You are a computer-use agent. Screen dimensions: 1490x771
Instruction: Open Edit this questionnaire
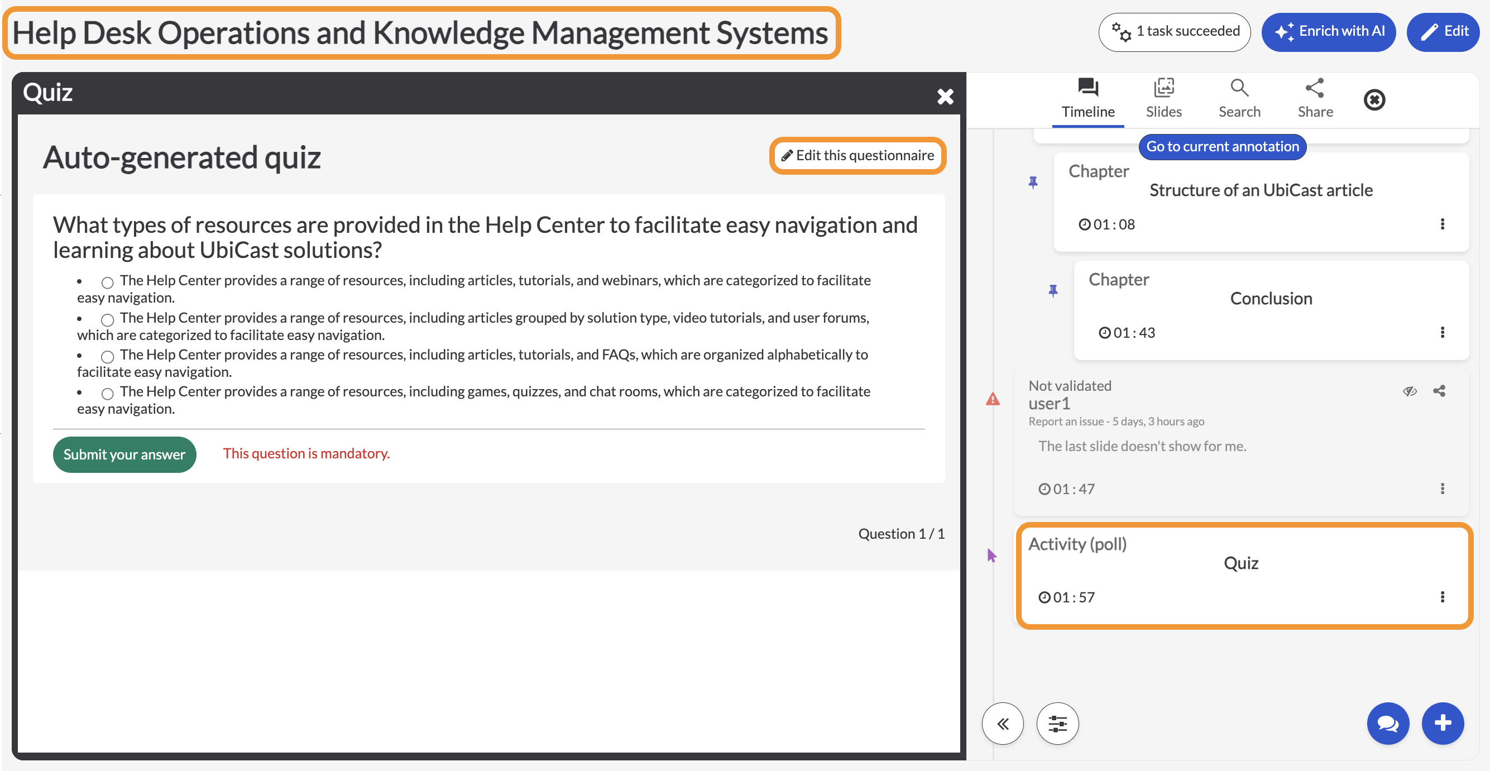coord(857,155)
